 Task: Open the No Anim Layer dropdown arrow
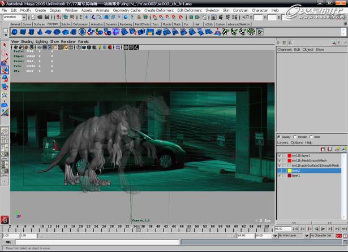click(275, 236)
